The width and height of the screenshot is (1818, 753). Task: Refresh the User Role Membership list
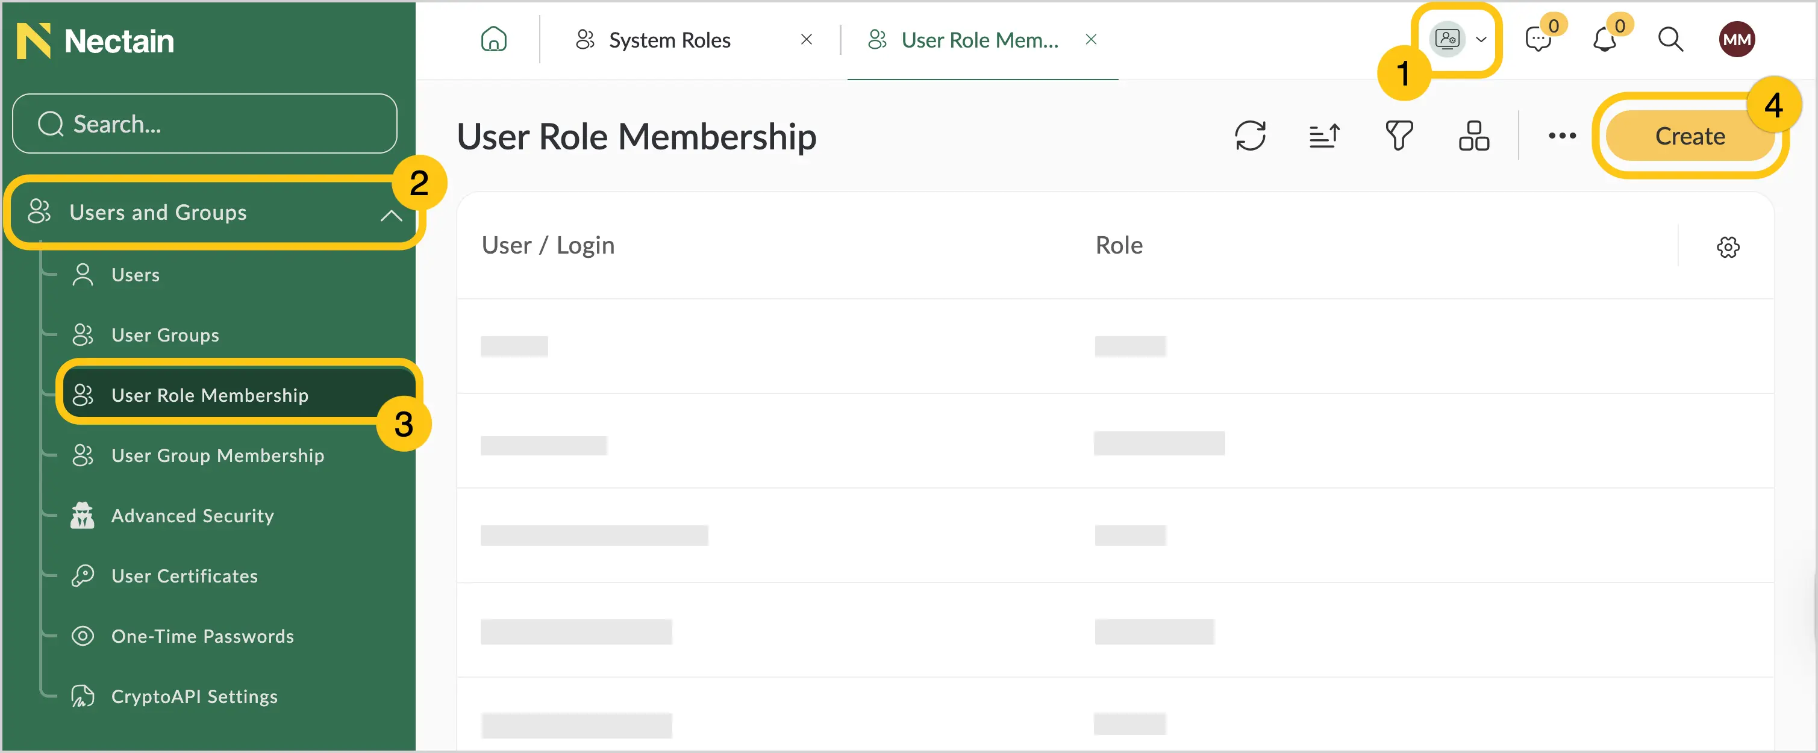tap(1250, 136)
